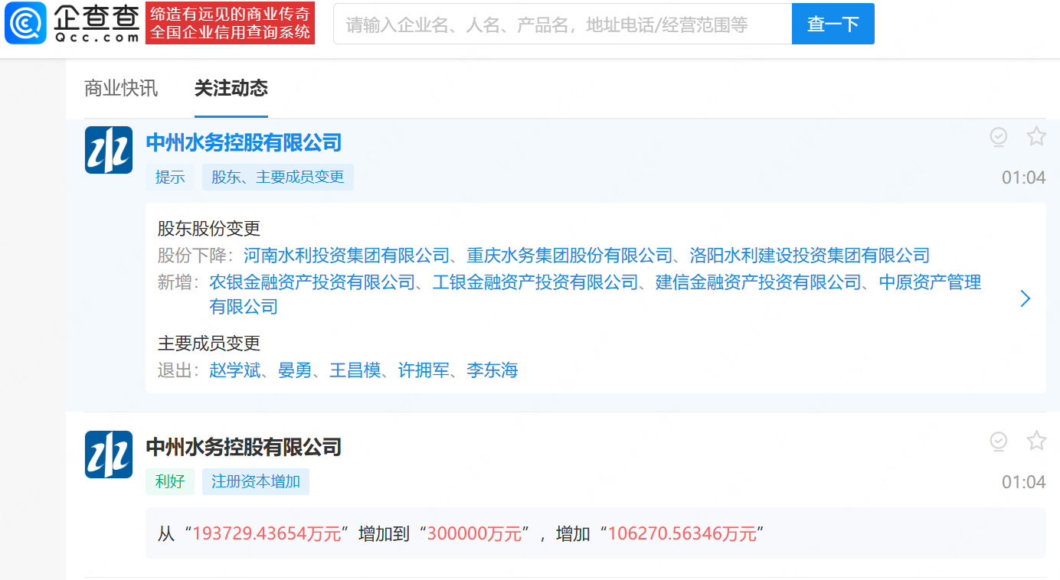Click the Qcc.com logo icon
The image size is (1060, 580).
25,23
